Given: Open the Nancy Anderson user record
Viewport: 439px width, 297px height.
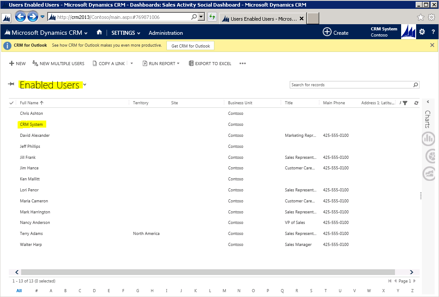Looking at the screenshot, I should click(35, 223).
